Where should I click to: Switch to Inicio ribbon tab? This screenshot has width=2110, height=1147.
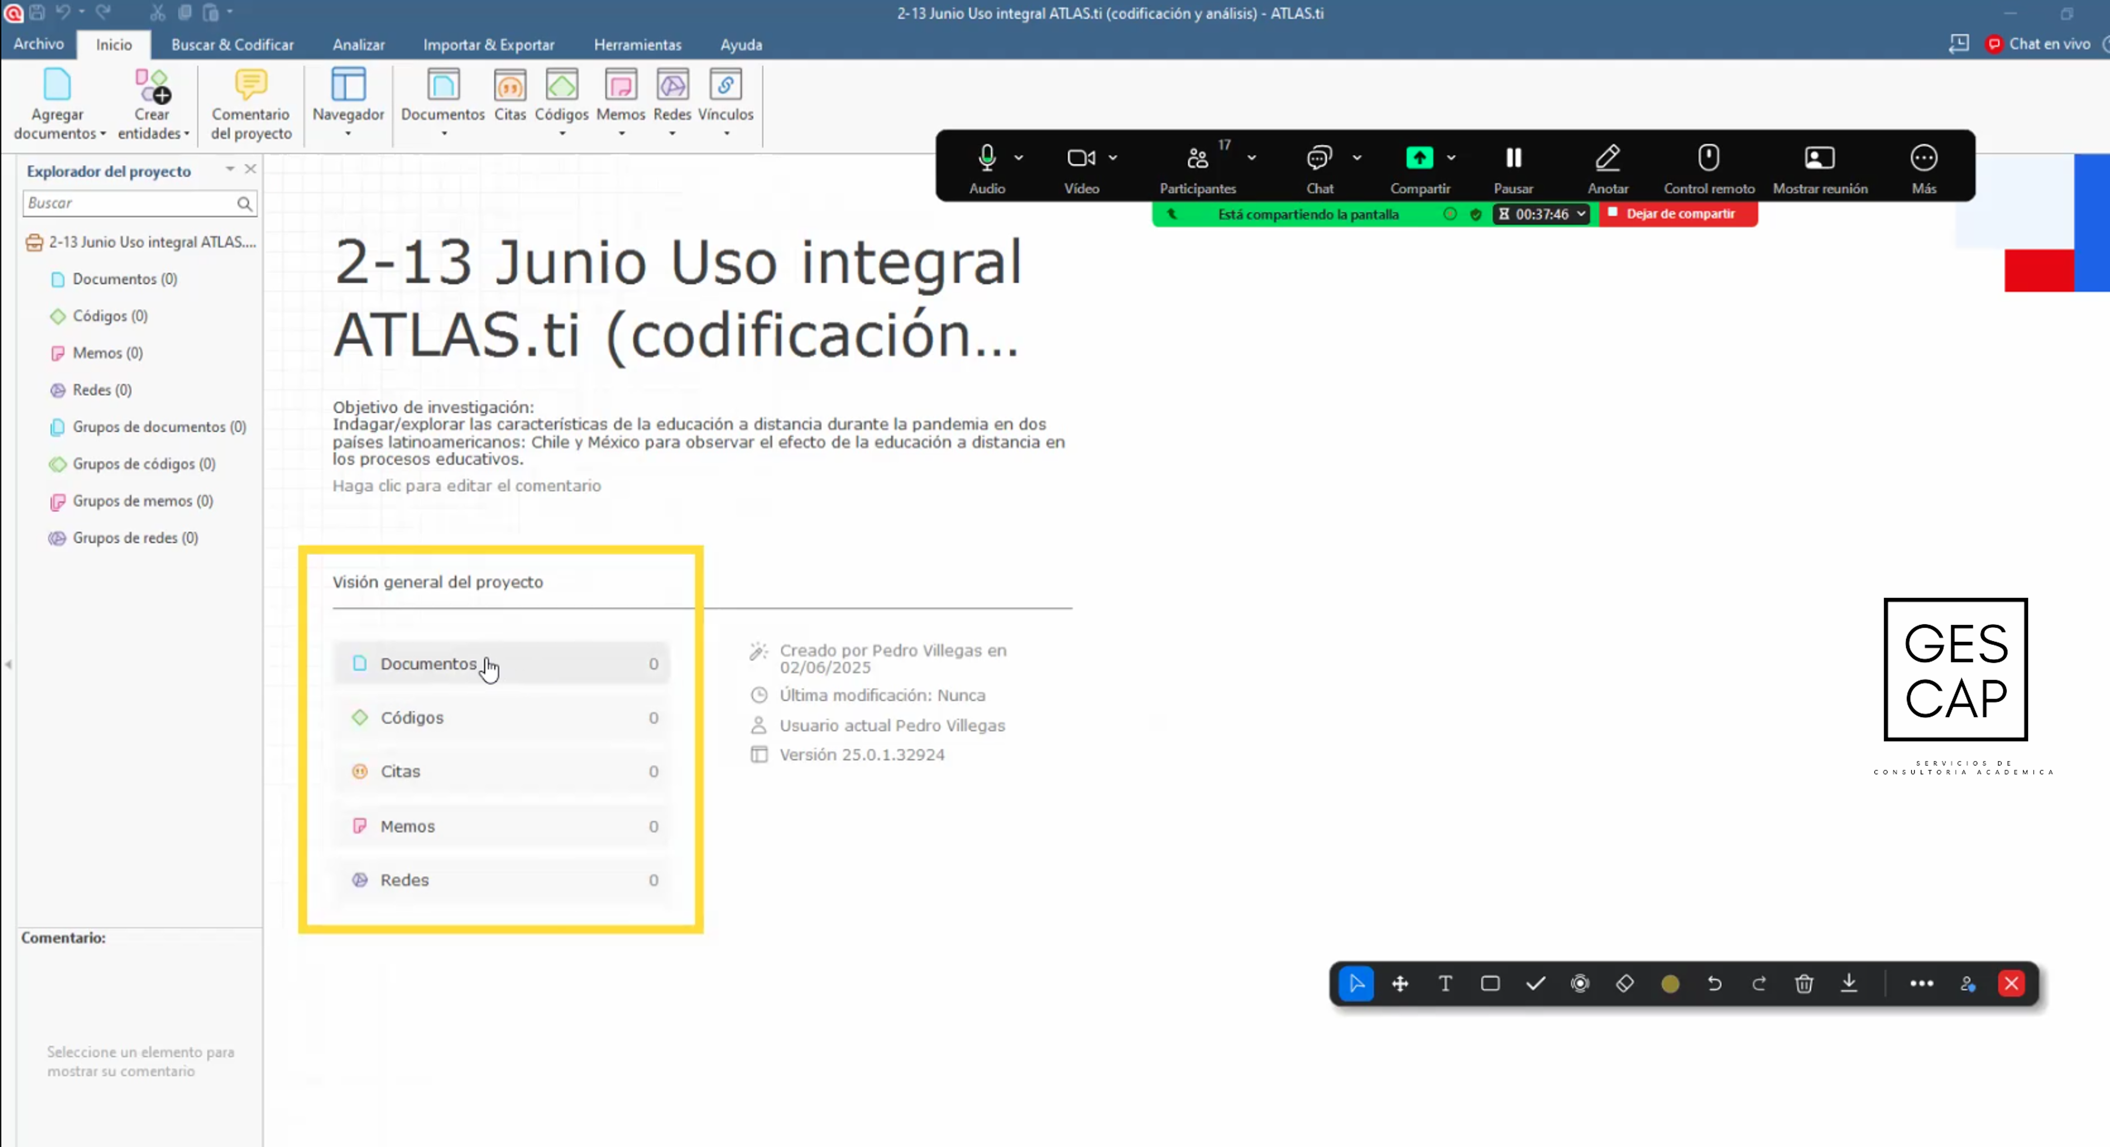click(113, 44)
